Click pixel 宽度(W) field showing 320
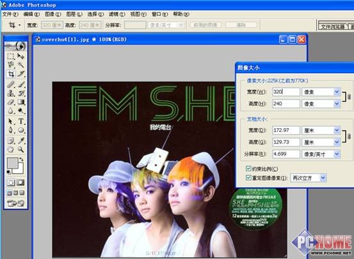 (286, 92)
